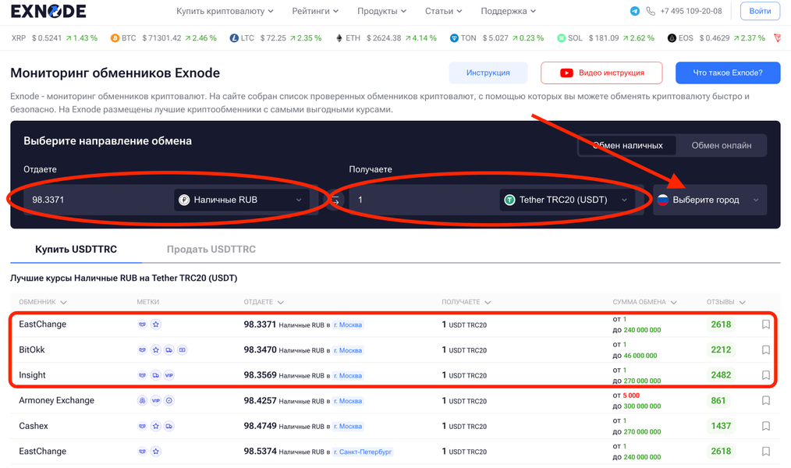This screenshot has width=791, height=468.
Task: Switch to Обмен наличных mode
Action: (x=628, y=146)
